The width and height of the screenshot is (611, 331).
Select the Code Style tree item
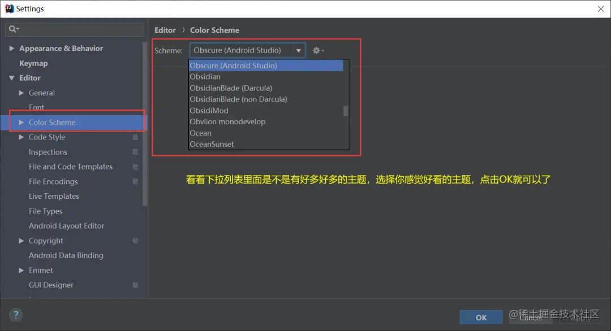click(x=47, y=137)
